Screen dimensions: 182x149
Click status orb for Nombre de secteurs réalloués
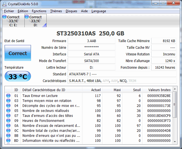coord(8,111)
